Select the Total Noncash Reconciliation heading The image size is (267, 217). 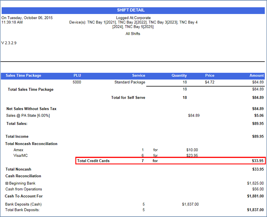31,144
